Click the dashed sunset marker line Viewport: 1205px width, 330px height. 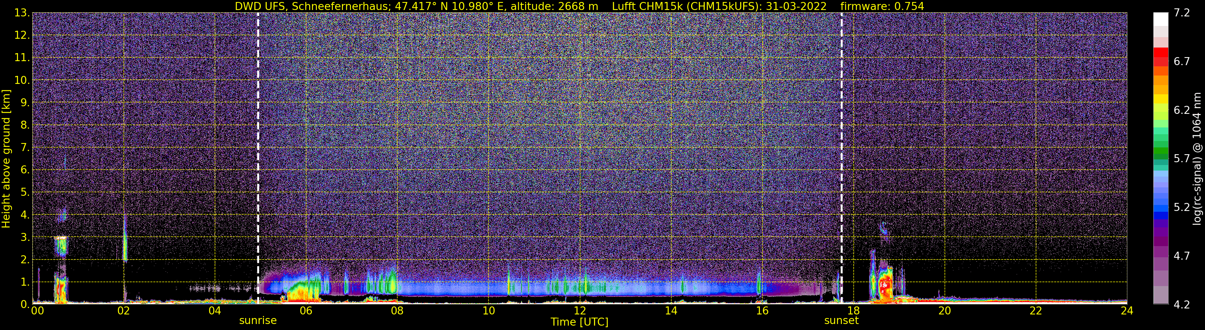841,159
